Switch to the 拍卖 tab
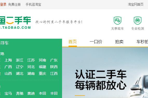 click(119, 42)
